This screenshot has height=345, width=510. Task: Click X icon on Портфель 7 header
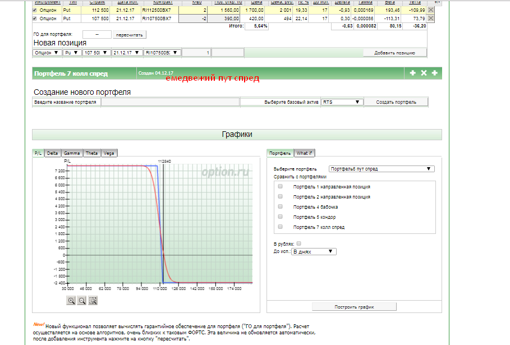coord(424,73)
